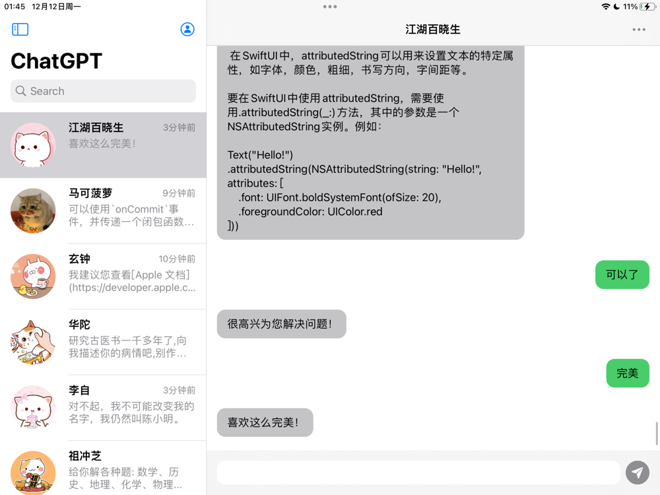The width and height of the screenshot is (660, 495).
Task: Tap the 11% battery percentage text
Action: point(630,7)
